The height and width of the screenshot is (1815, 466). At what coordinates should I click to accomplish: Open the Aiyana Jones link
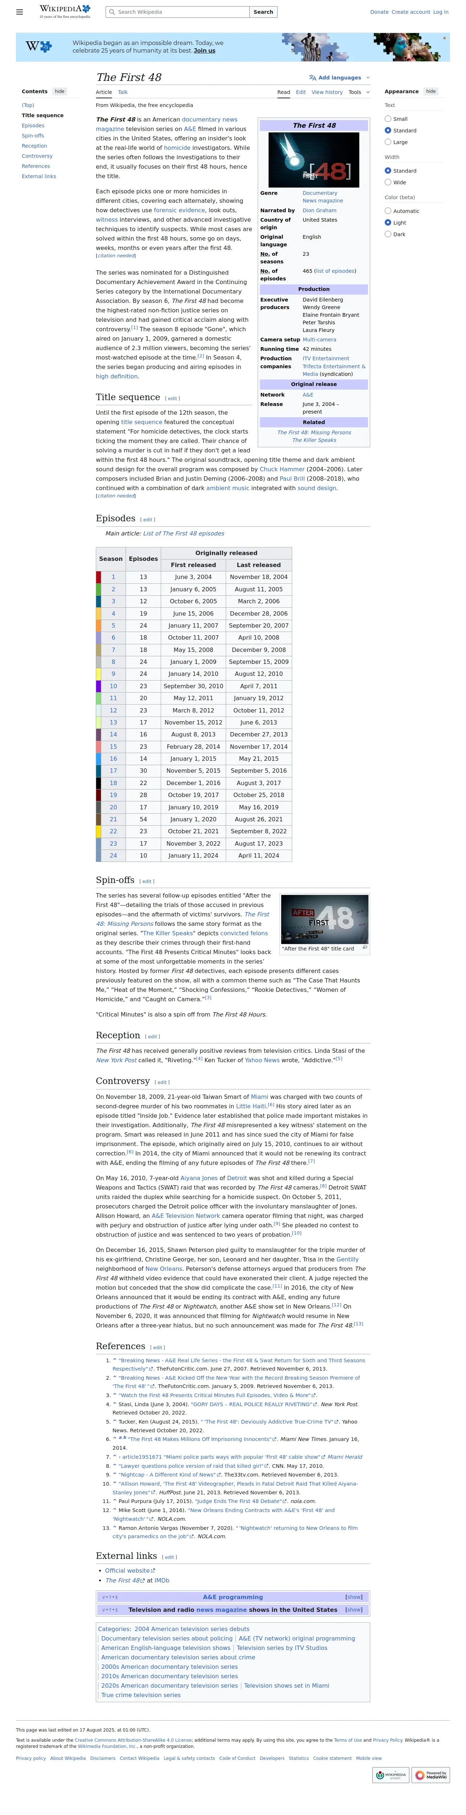[200, 1178]
